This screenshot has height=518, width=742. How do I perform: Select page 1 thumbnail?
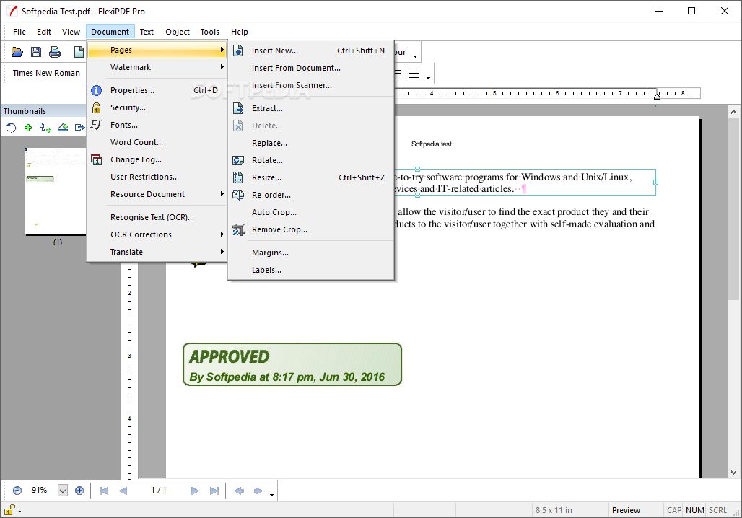(56, 191)
